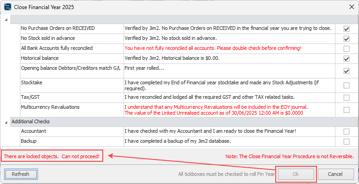The width and height of the screenshot is (359, 184).
Task: Select All Bank Accounts fully reconciled label
Action: 57,48
